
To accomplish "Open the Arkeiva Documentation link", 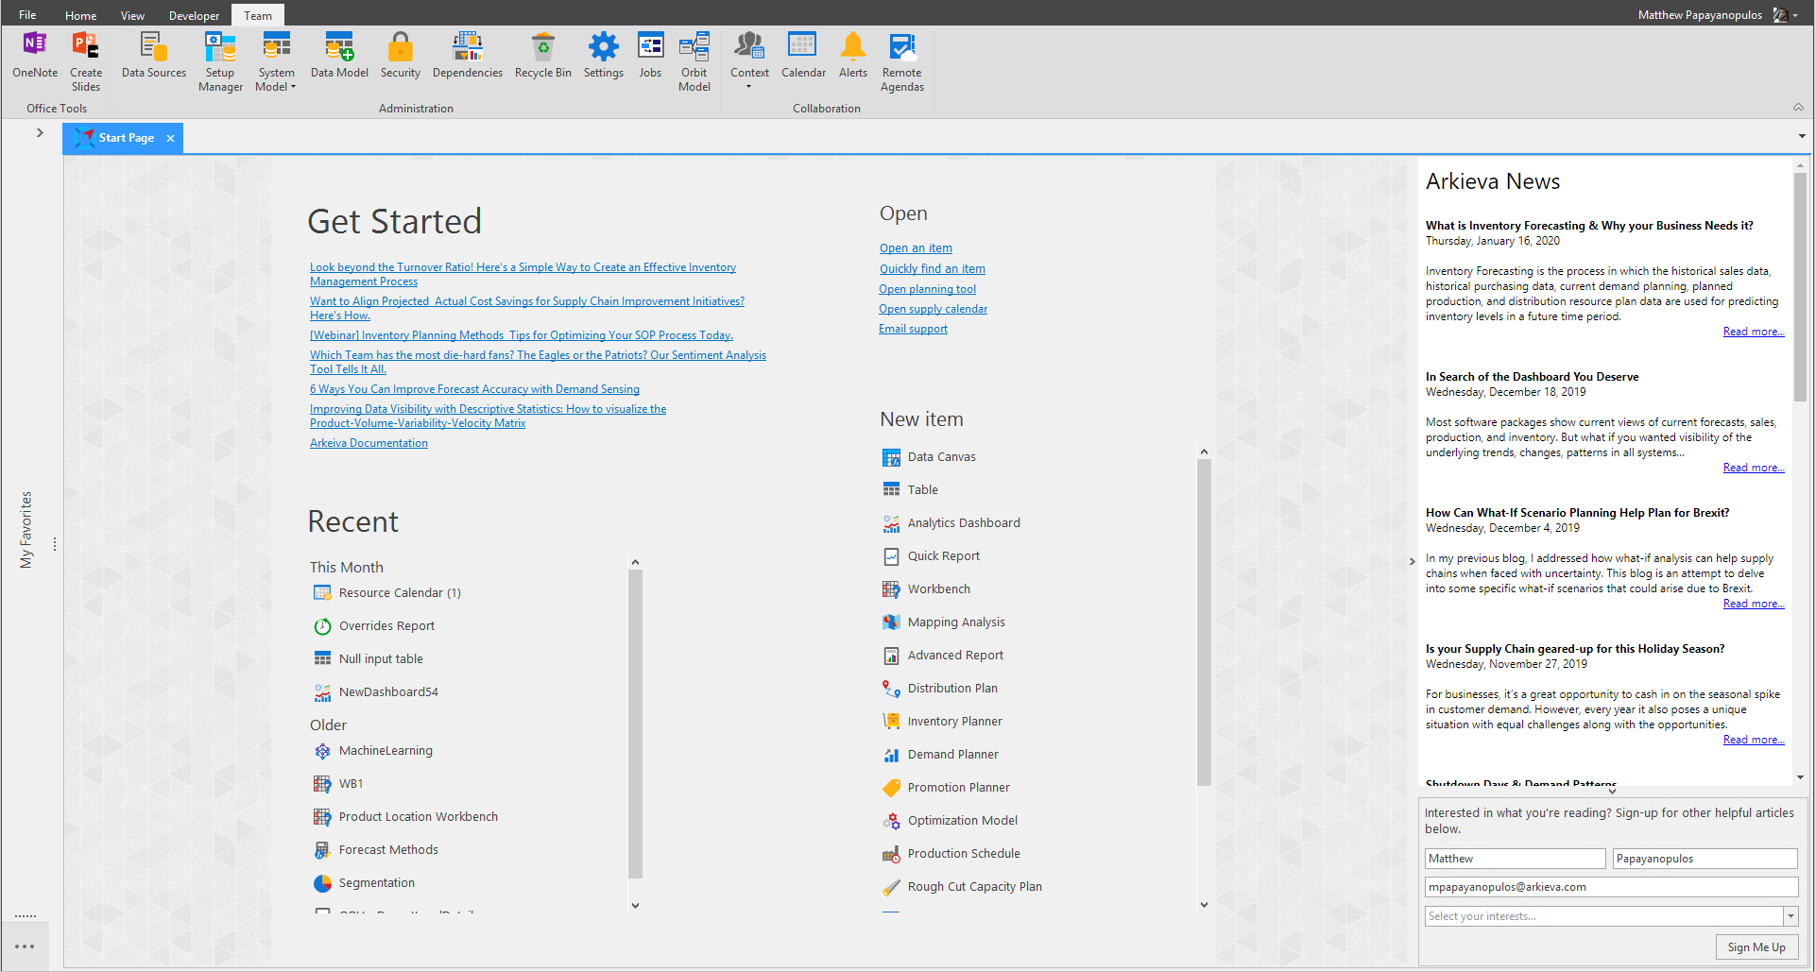I will pos(368,443).
